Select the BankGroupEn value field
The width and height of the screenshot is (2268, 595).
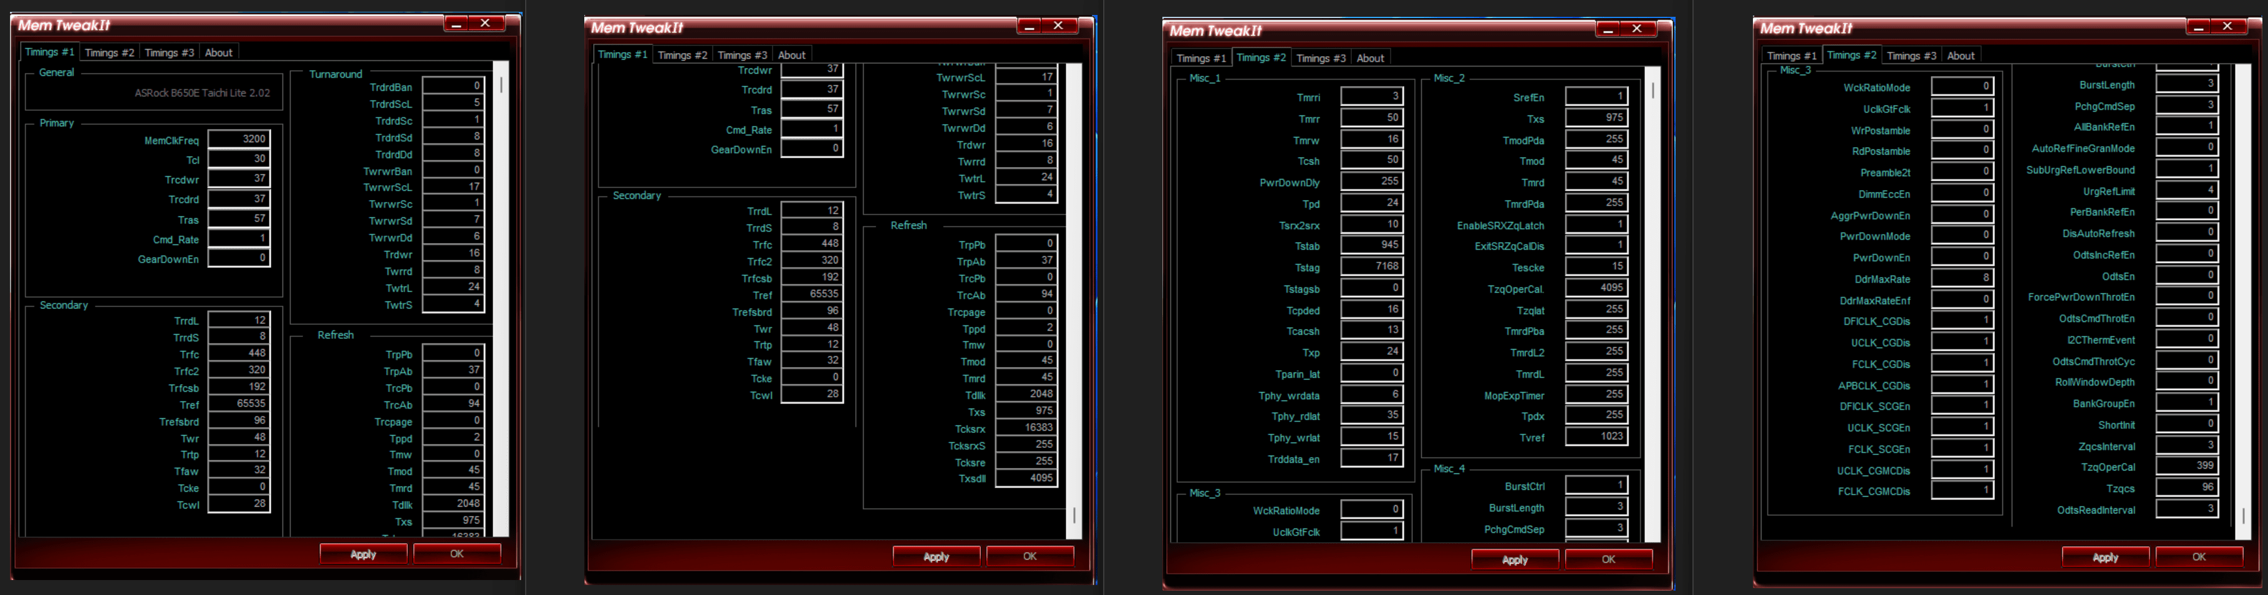pos(2187,402)
